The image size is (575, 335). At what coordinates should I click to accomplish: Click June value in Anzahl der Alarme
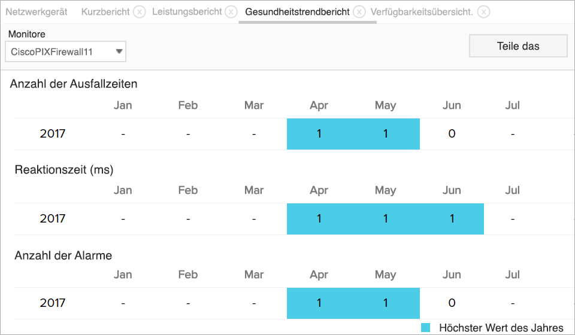pos(452,303)
